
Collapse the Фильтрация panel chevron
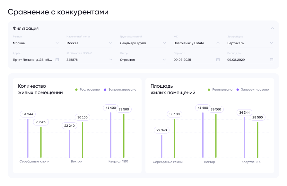272,28
